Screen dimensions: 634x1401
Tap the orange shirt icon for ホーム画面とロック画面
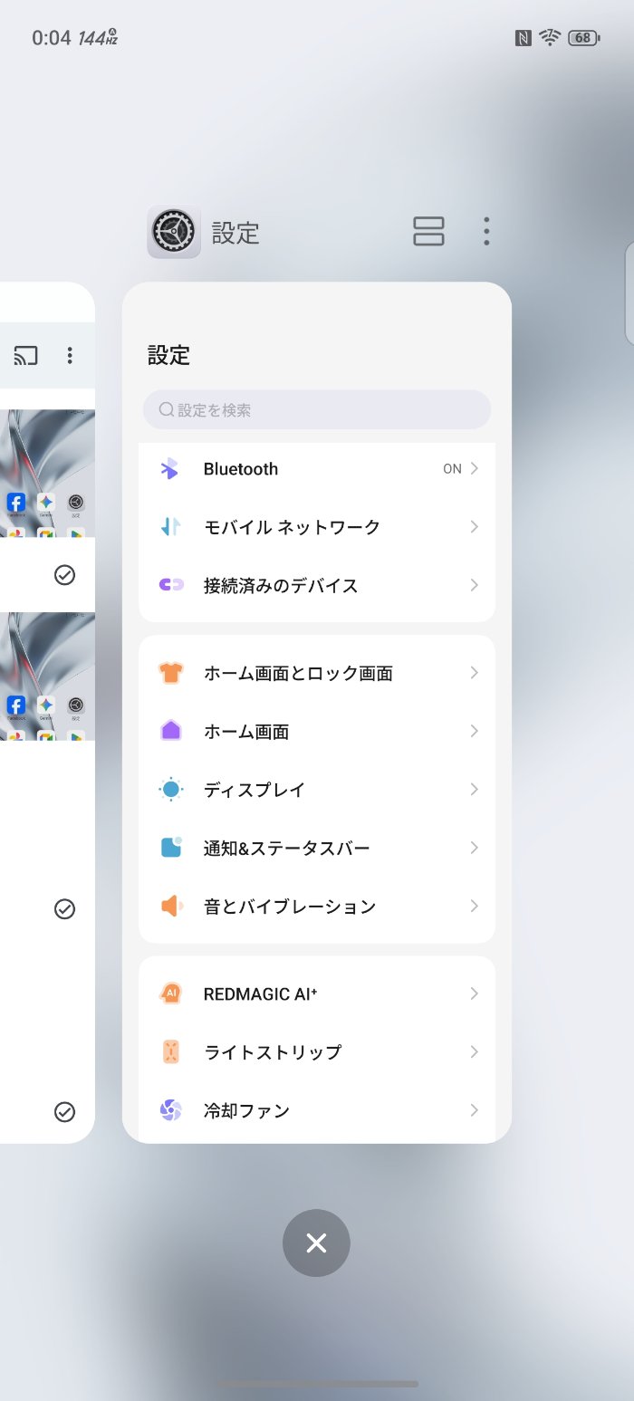(x=170, y=673)
